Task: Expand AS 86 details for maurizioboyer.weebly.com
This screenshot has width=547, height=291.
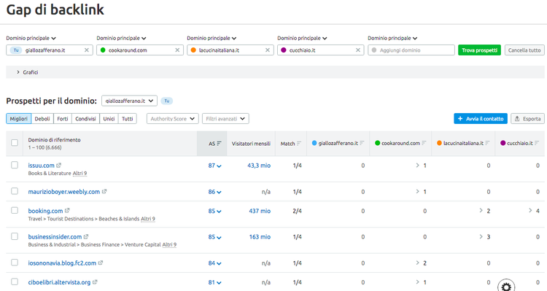Action: click(x=214, y=192)
